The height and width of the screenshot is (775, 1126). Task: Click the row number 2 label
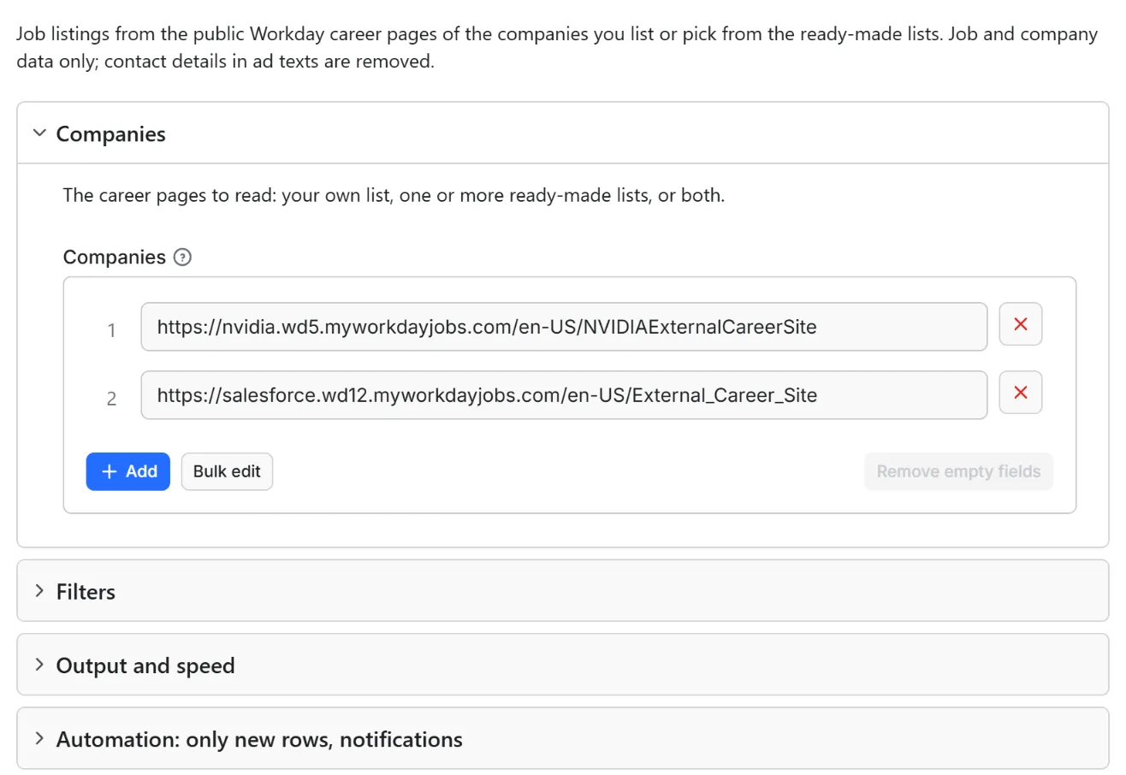coord(111,398)
